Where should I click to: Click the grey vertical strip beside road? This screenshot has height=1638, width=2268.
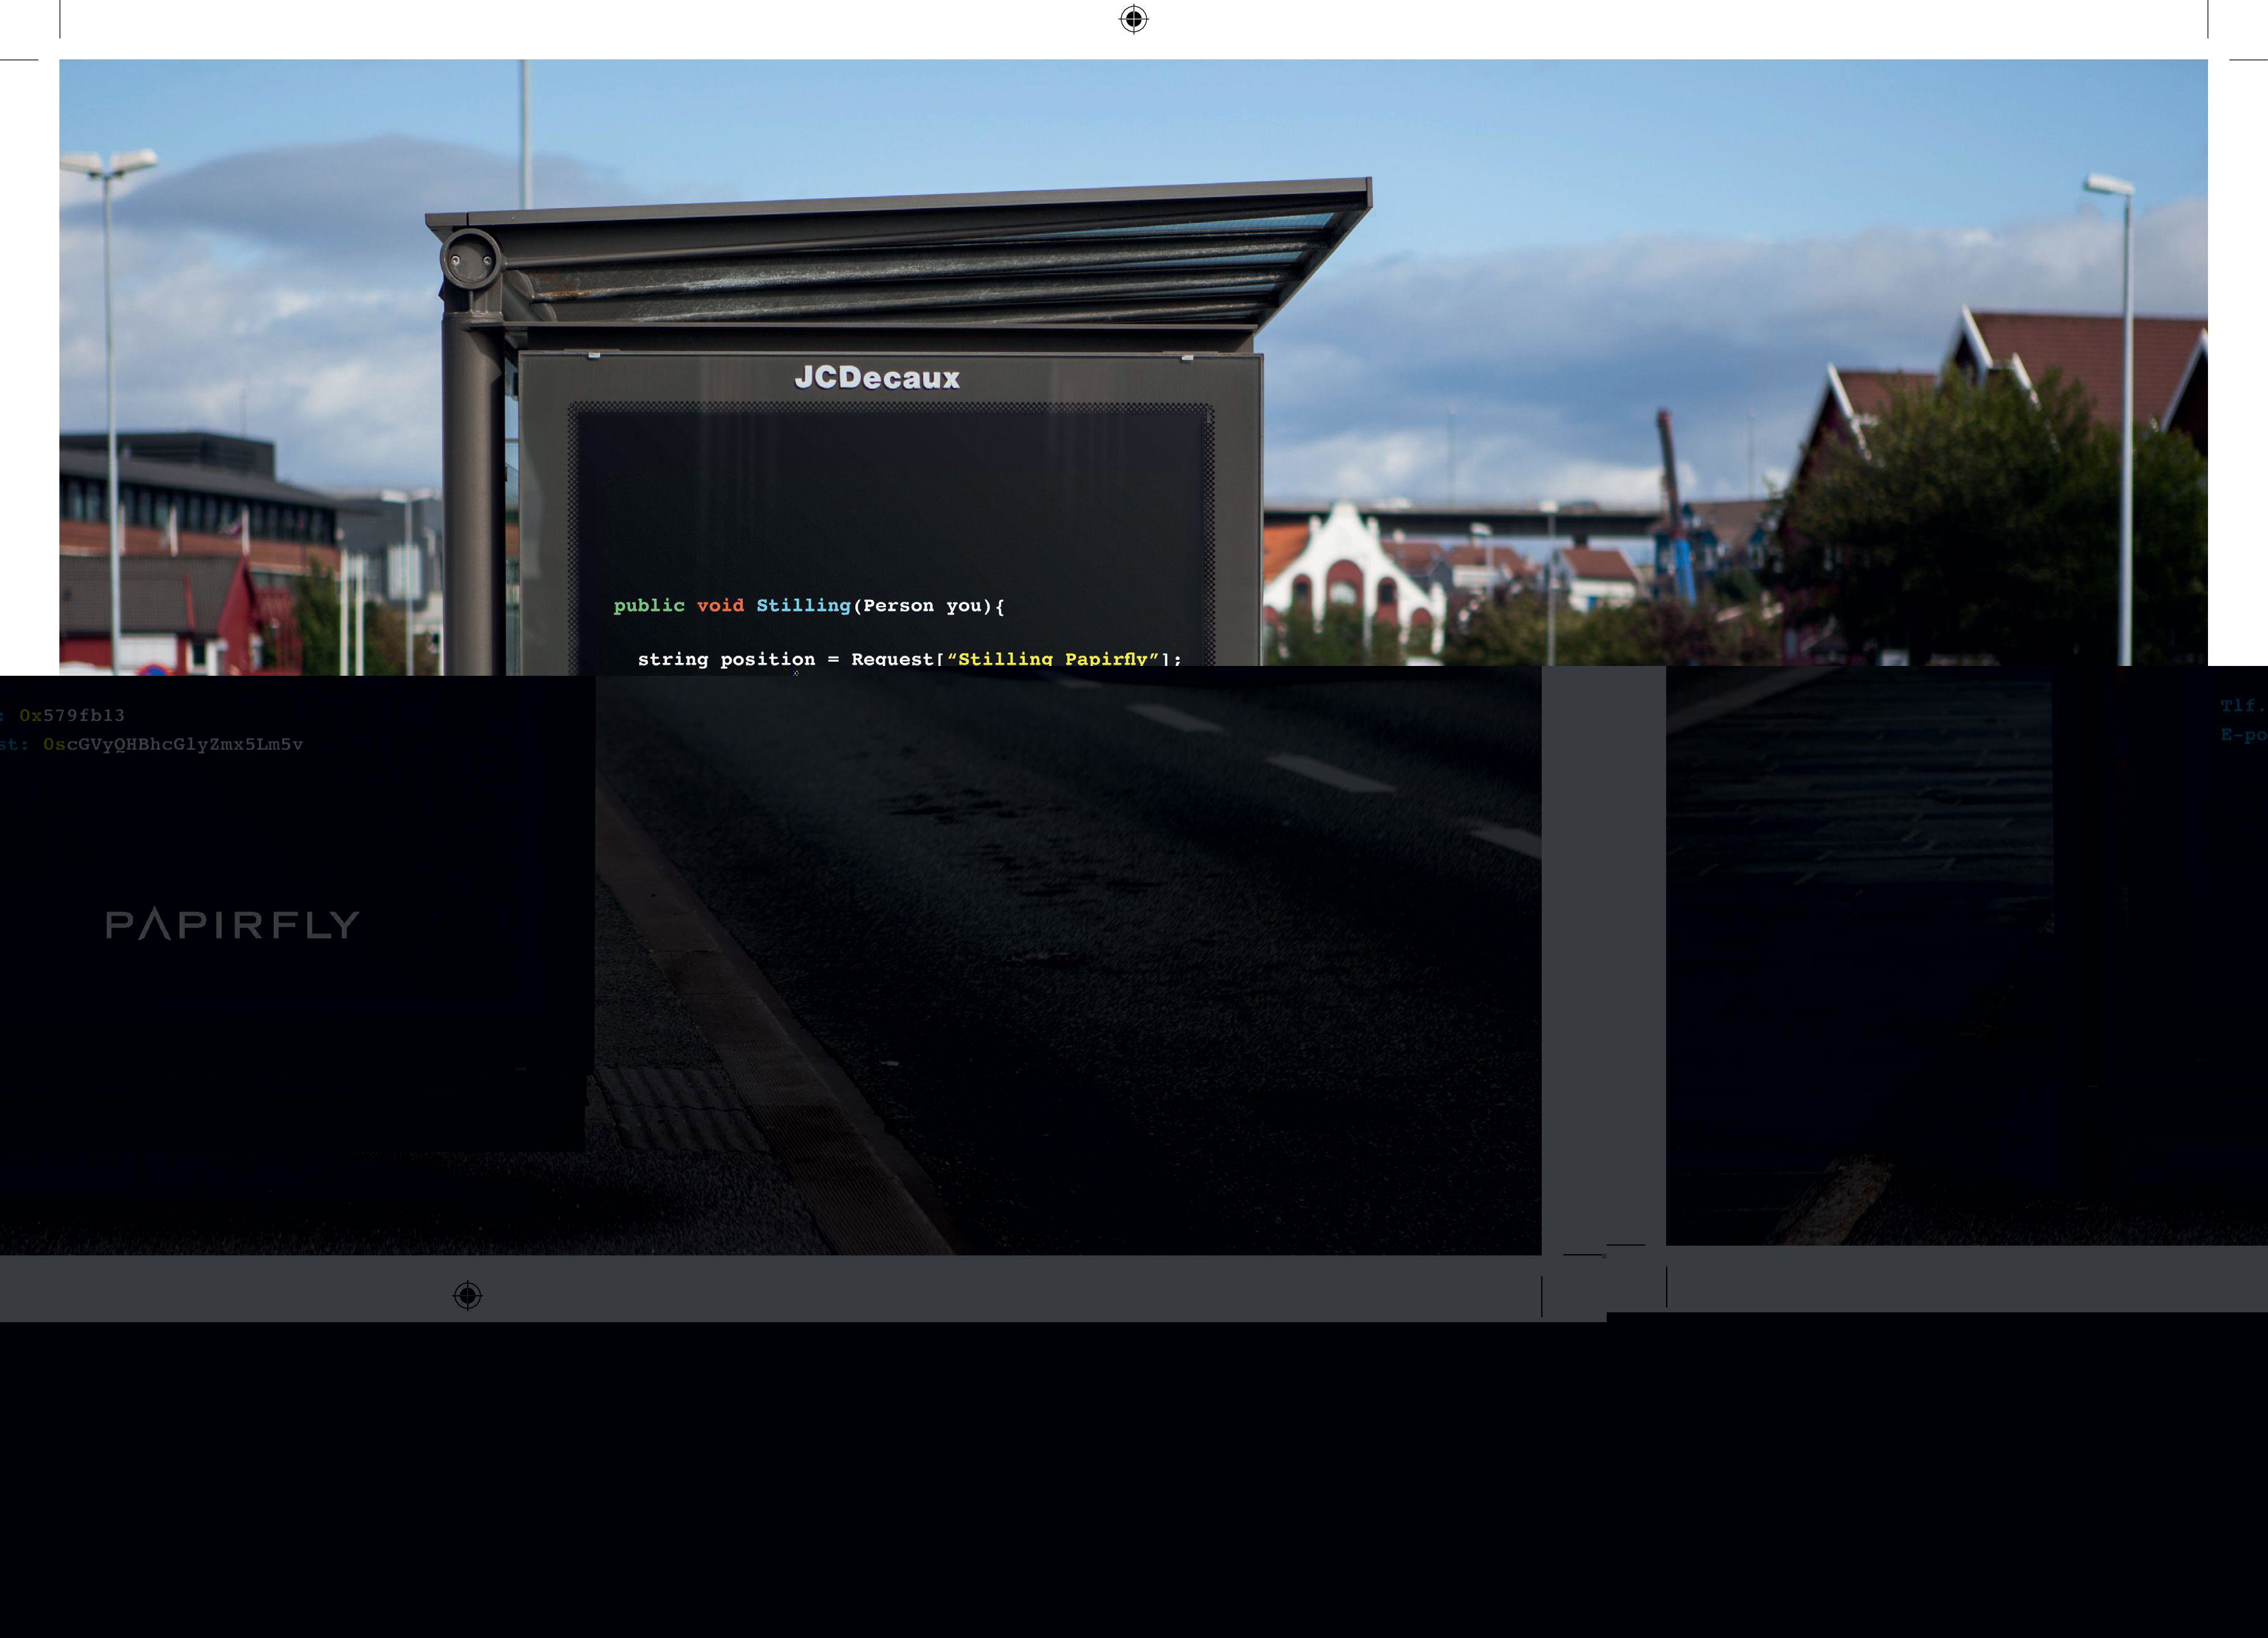[1603, 959]
